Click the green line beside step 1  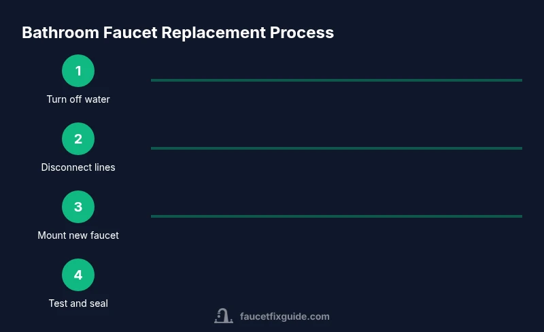[x=336, y=80]
